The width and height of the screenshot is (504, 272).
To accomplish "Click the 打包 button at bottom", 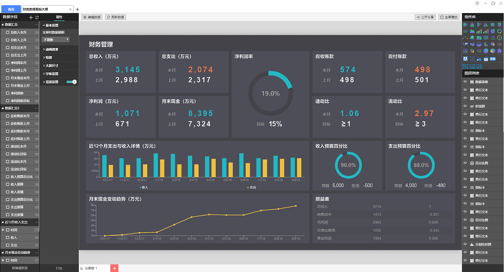I will tap(59, 268).
